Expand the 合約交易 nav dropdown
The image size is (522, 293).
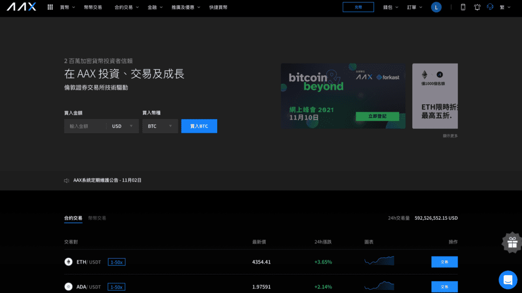click(x=126, y=7)
